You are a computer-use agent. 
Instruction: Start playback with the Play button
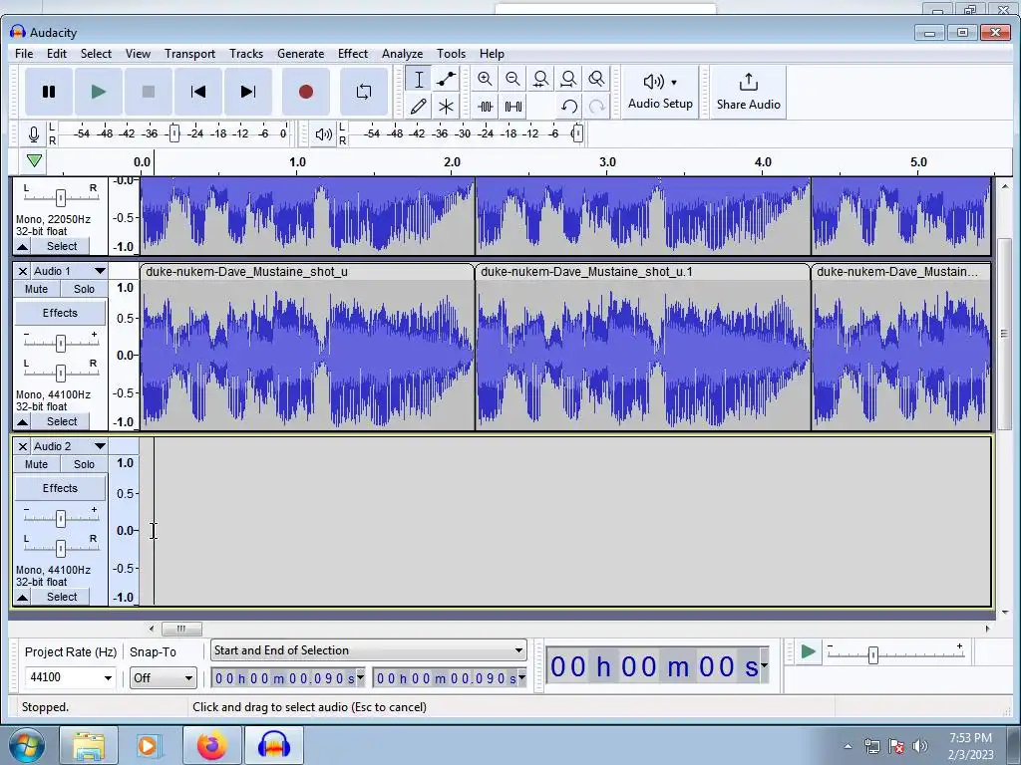pyautogui.click(x=99, y=92)
